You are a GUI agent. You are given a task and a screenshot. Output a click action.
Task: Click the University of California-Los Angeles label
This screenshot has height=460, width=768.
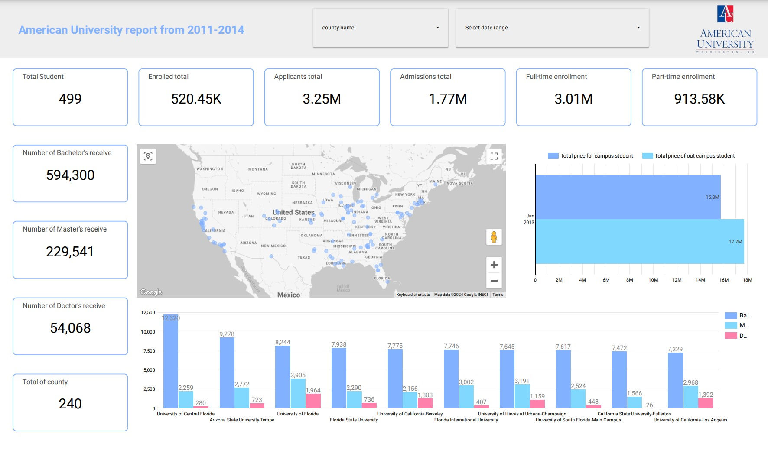coord(690,420)
